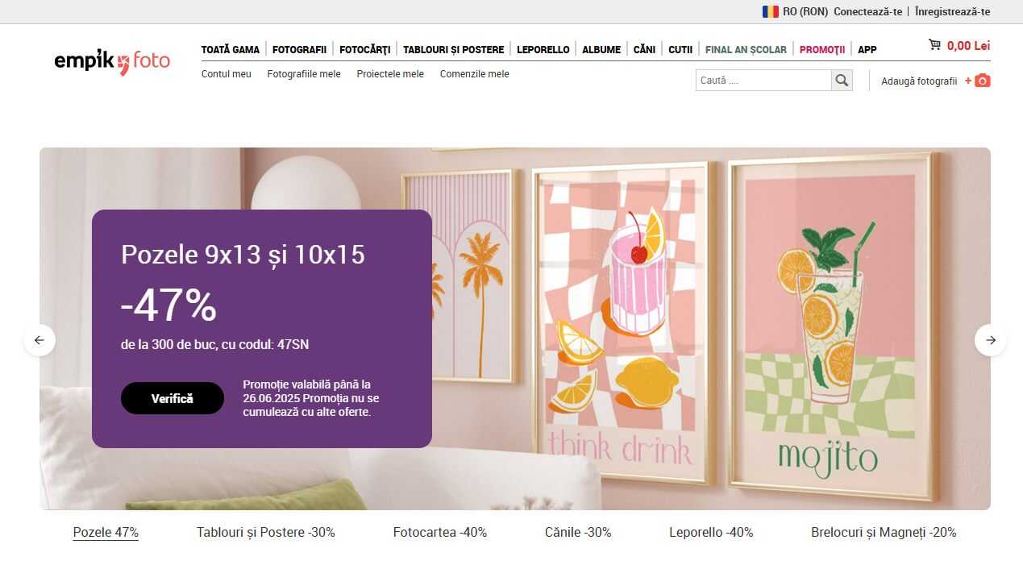Select the Cănile -30% tab
Image resolution: width=1023 pixels, height=565 pixels.
pyautogui.click(x=578, y=532)
